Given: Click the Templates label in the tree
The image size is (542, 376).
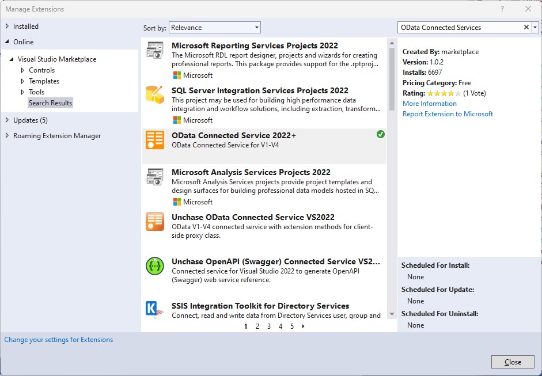Looking at the screenshot, I should point(44,81).
